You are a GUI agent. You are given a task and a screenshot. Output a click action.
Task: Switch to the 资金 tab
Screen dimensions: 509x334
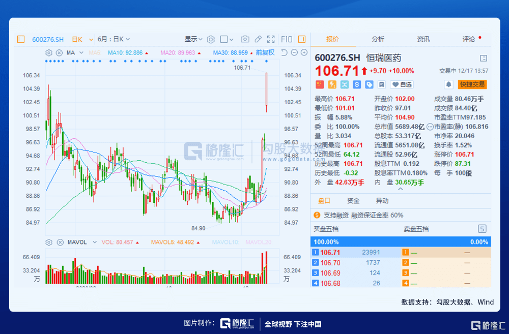(354, 200)
